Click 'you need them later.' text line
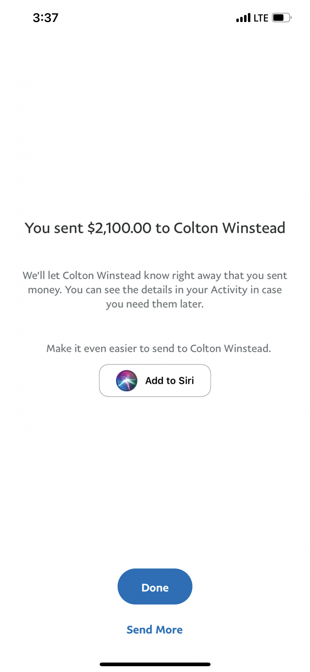Viewport: 310px width, 672px height. [155, 304]
